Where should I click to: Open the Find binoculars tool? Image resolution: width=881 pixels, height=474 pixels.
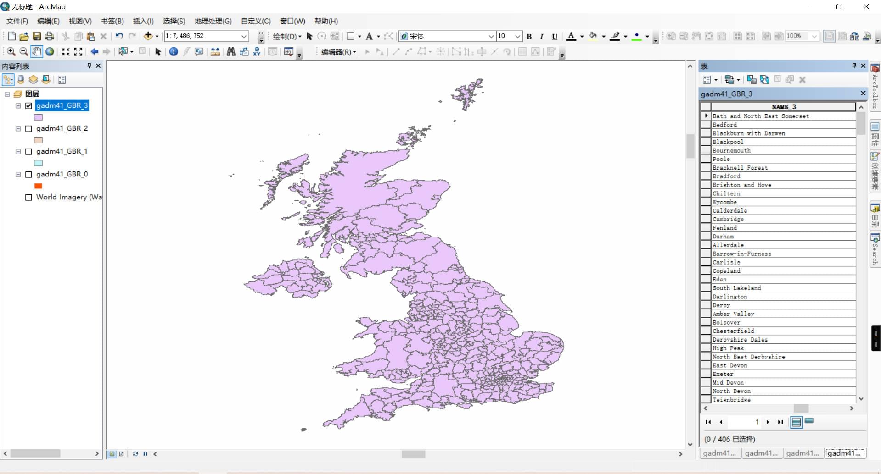[231, 52]
